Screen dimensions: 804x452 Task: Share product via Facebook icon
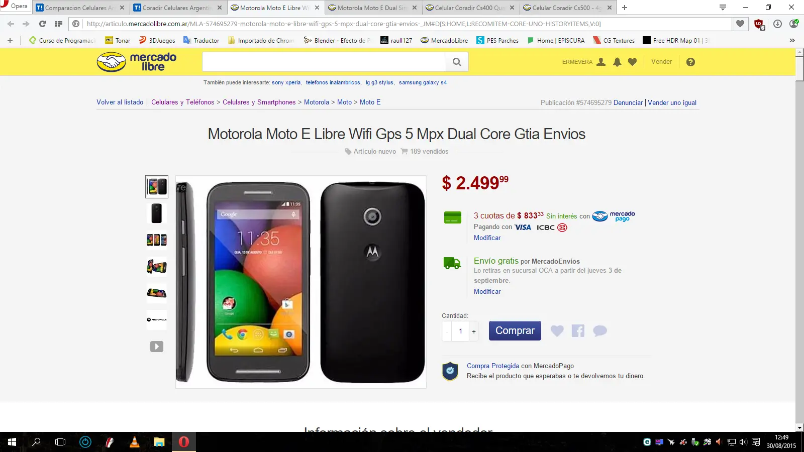tap(578, 331)
